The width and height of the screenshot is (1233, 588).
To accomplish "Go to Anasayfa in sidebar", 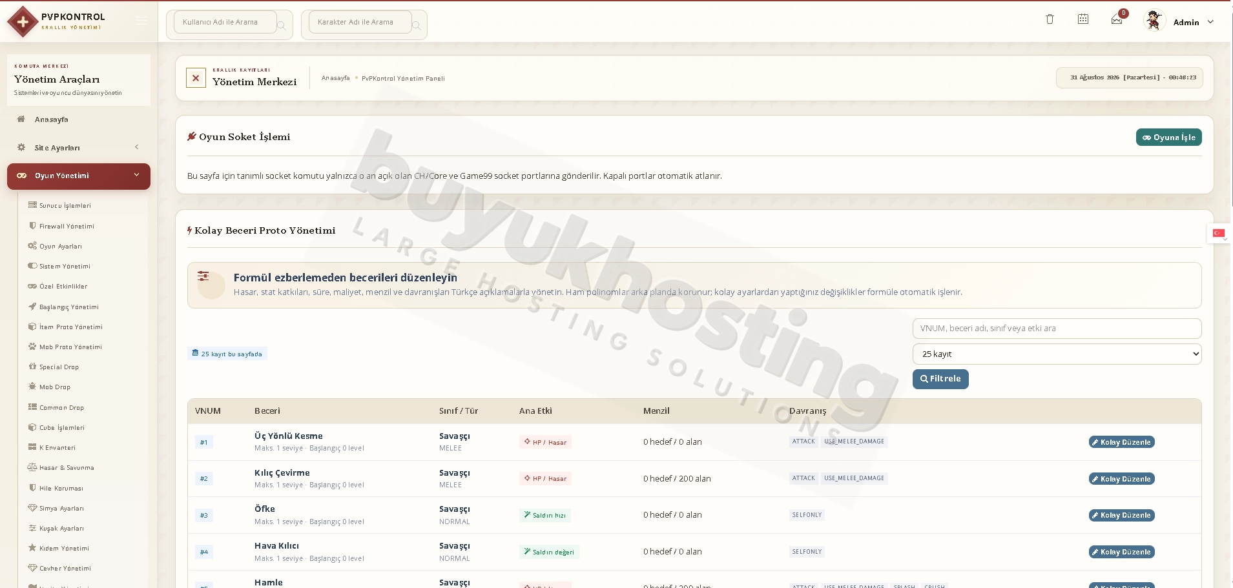I will coord(78,119).
